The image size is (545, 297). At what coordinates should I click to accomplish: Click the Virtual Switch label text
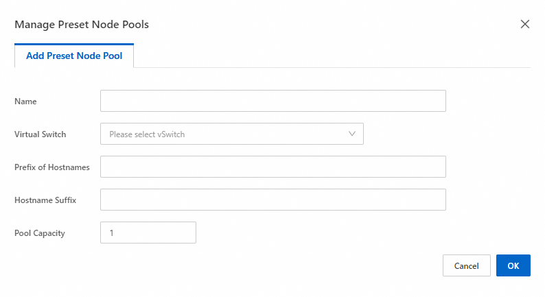[40, 134]
